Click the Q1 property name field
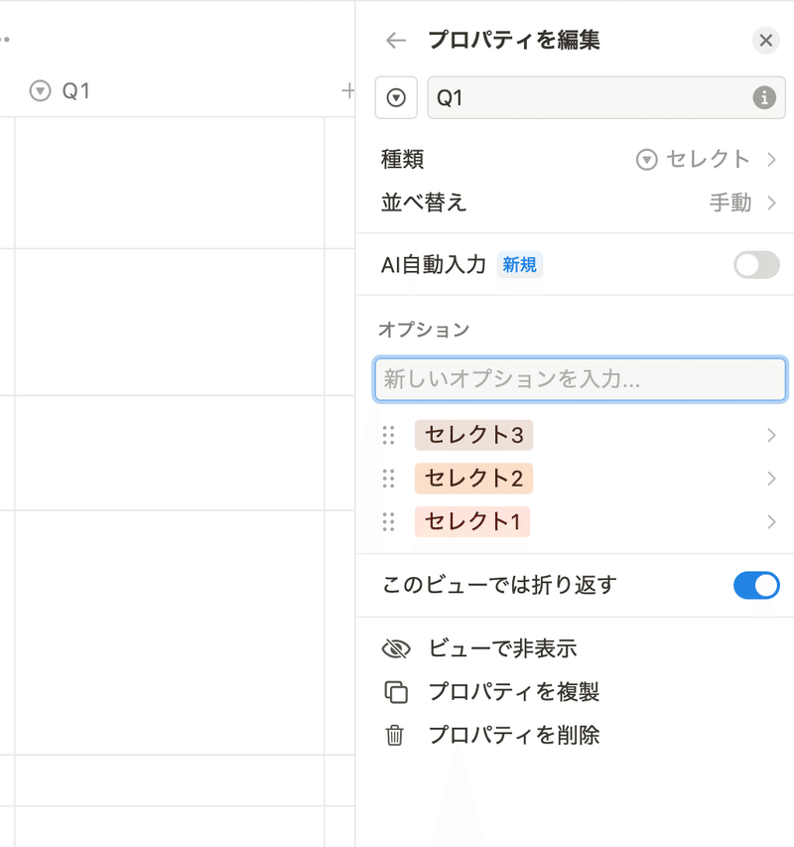The height and width of the screenshot is (847, 794). (606, 97)
